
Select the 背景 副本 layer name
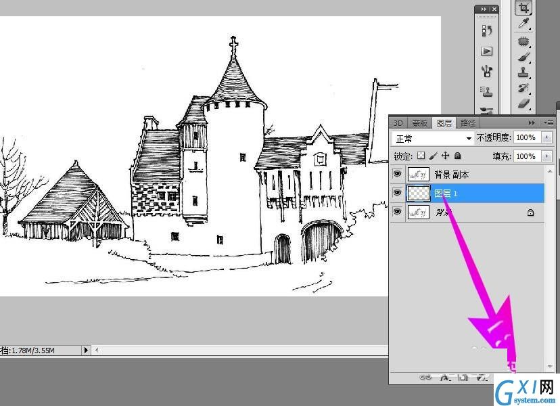[451, 175]
